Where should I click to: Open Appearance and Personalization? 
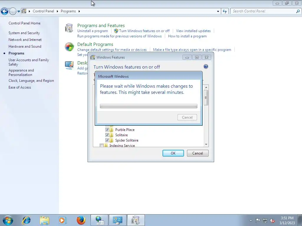click(x=21, y=72)
